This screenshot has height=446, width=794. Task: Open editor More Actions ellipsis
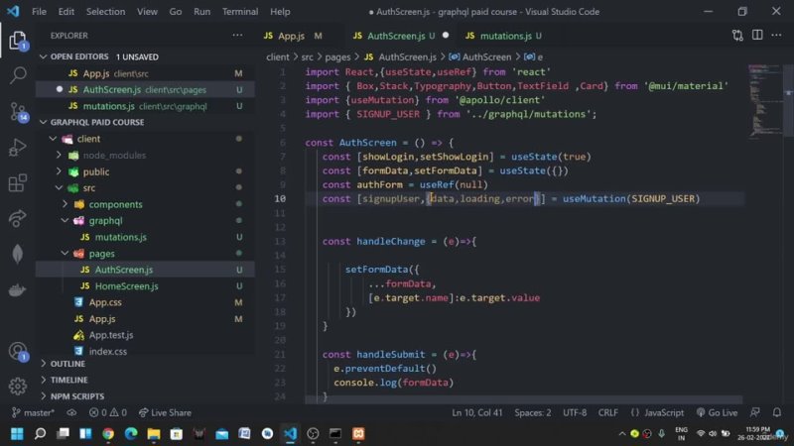(777, 36)
